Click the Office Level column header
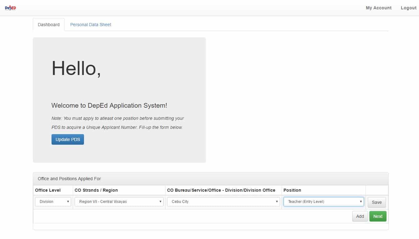This screenshot has height=239, width=419. point(48,190)
